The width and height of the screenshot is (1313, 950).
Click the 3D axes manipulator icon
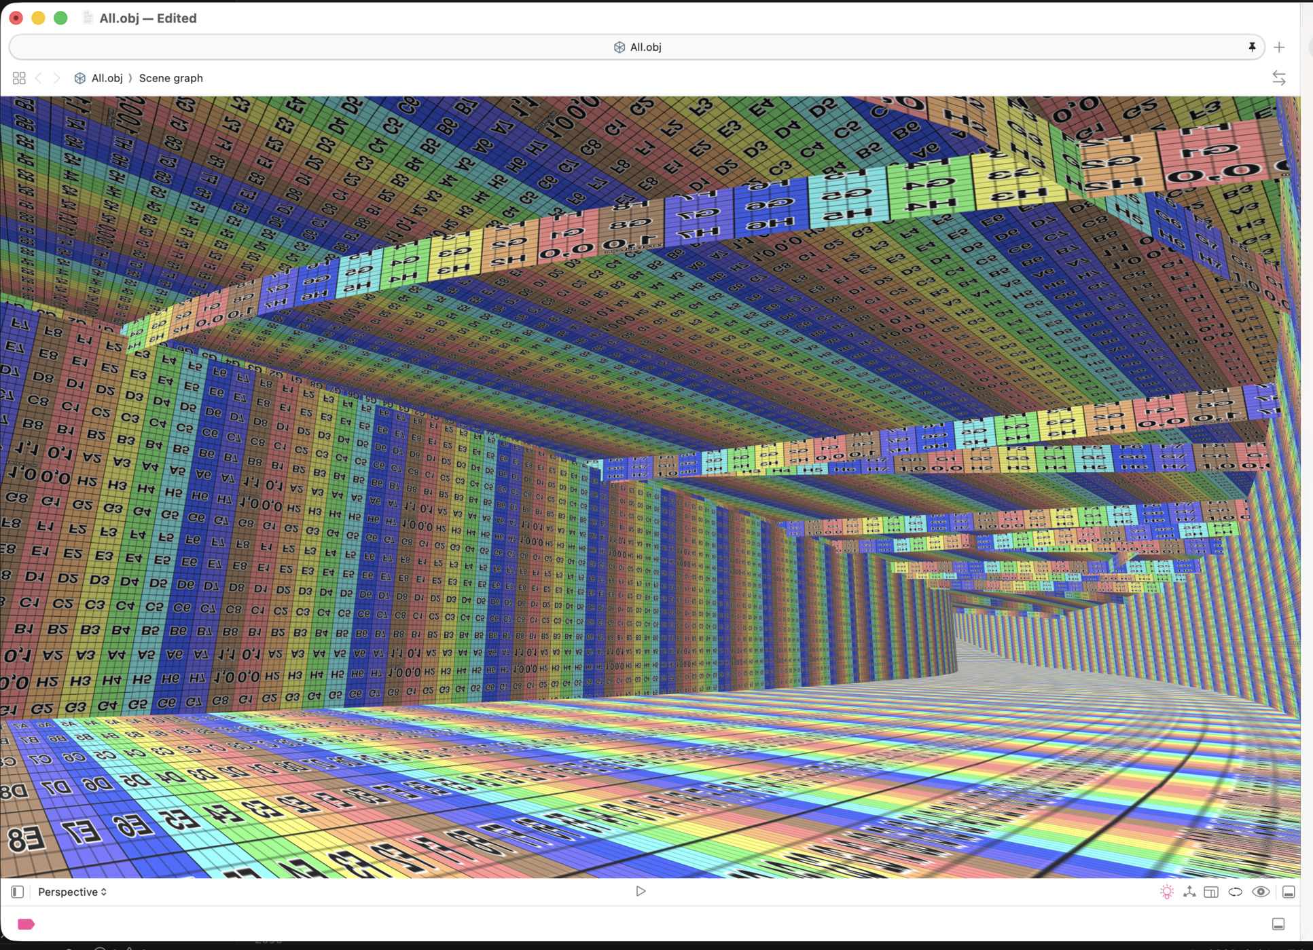tap(1189, 892)
